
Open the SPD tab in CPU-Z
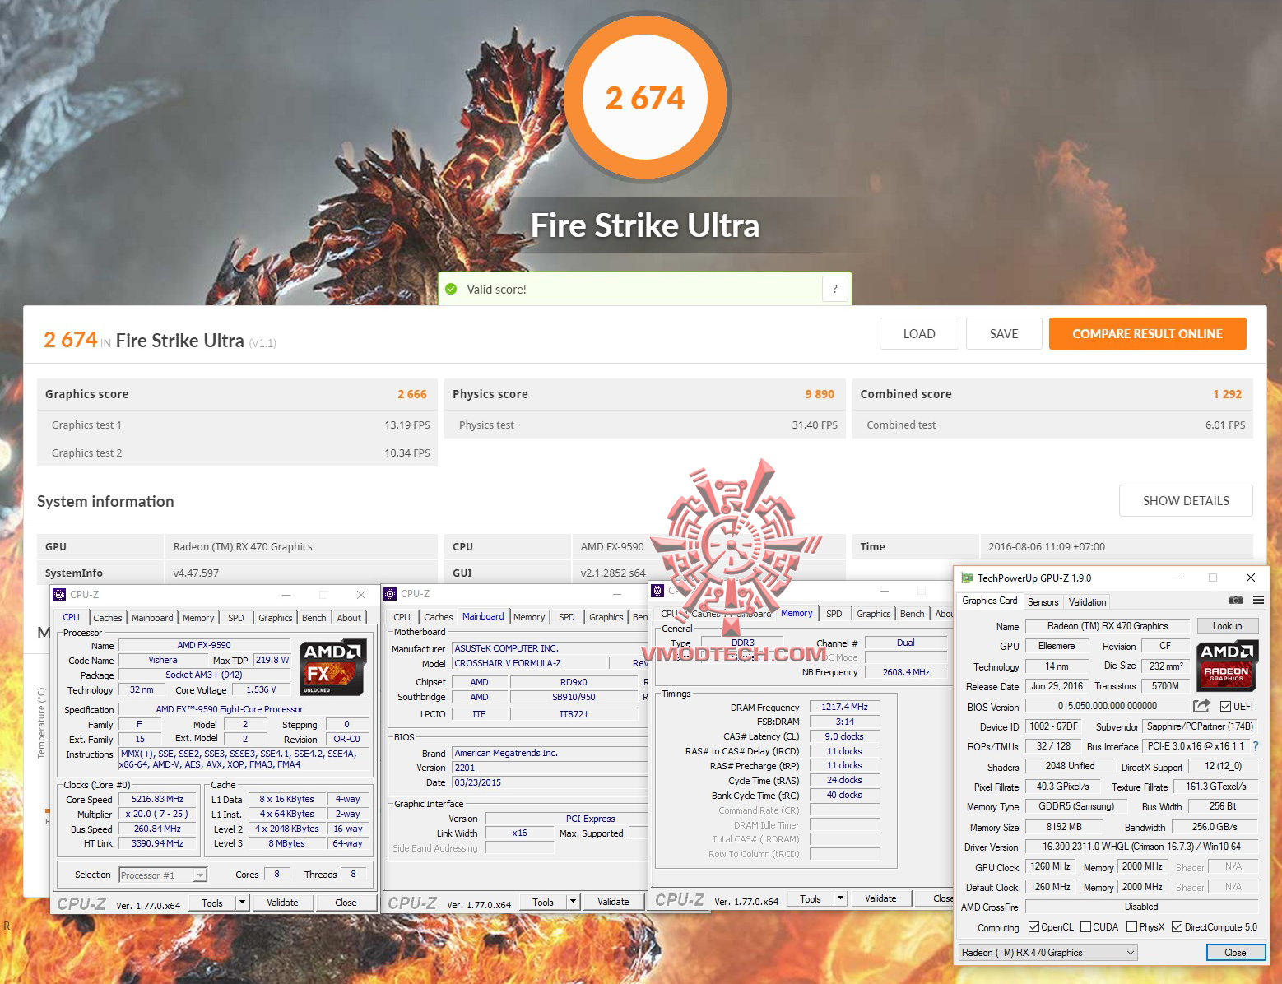point(236,617)
